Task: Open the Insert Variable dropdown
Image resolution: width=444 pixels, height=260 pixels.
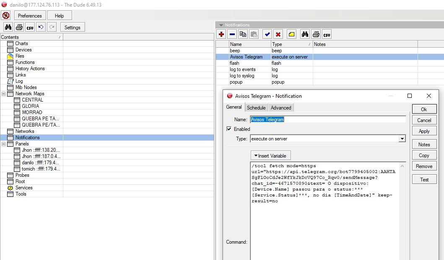Action: point(270,155)
